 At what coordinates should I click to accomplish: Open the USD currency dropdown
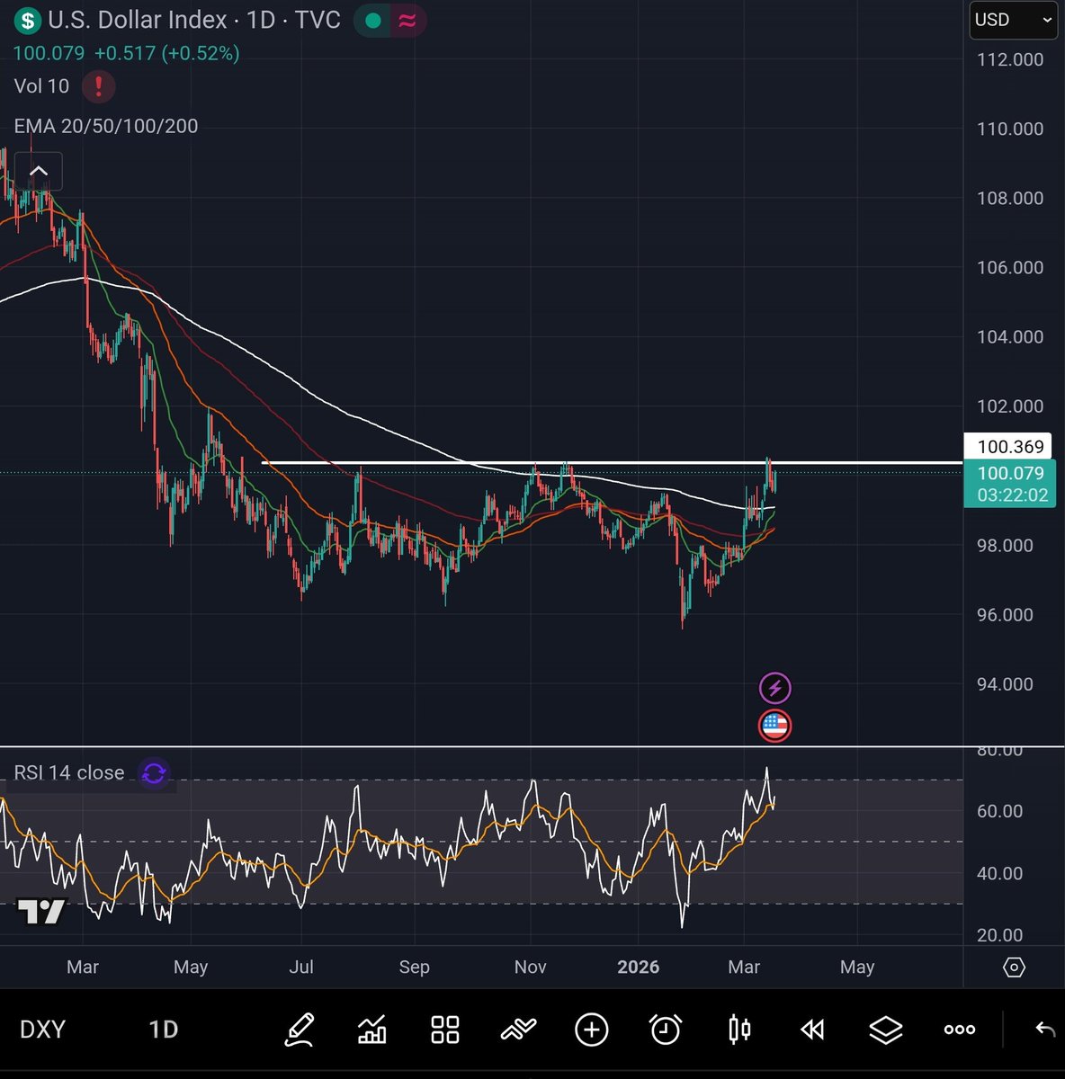1013,20
